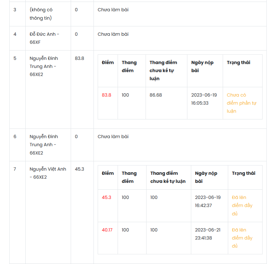The width and height of the screenshot is (269, 264).
Task: Click the Điểm header in row 5 table
Action: (108, 62)
